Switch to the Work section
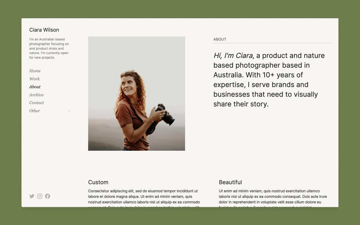 click(x=34, y=79)
